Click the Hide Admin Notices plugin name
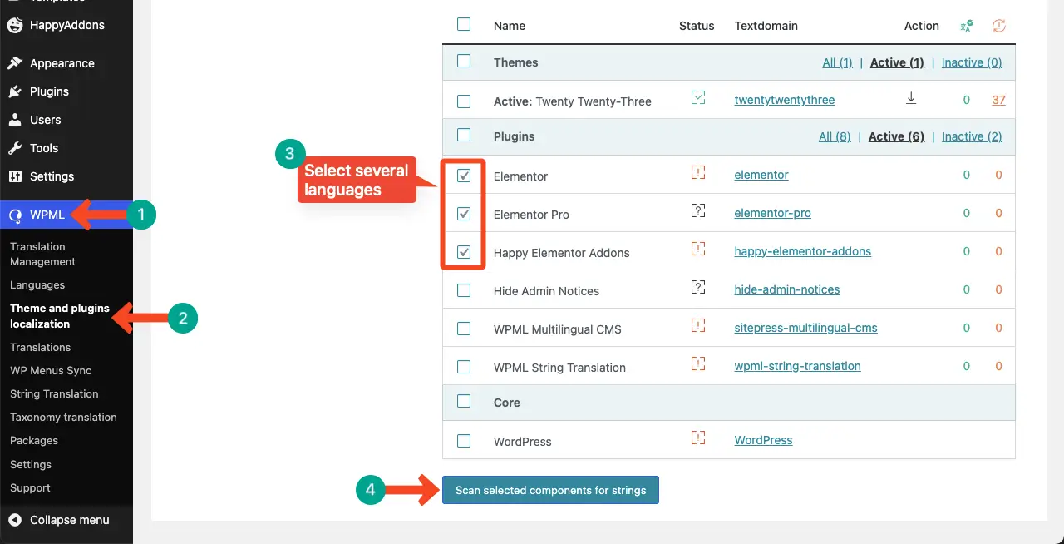The height and width of the screenshot is (544, 1064). (546, 291)
